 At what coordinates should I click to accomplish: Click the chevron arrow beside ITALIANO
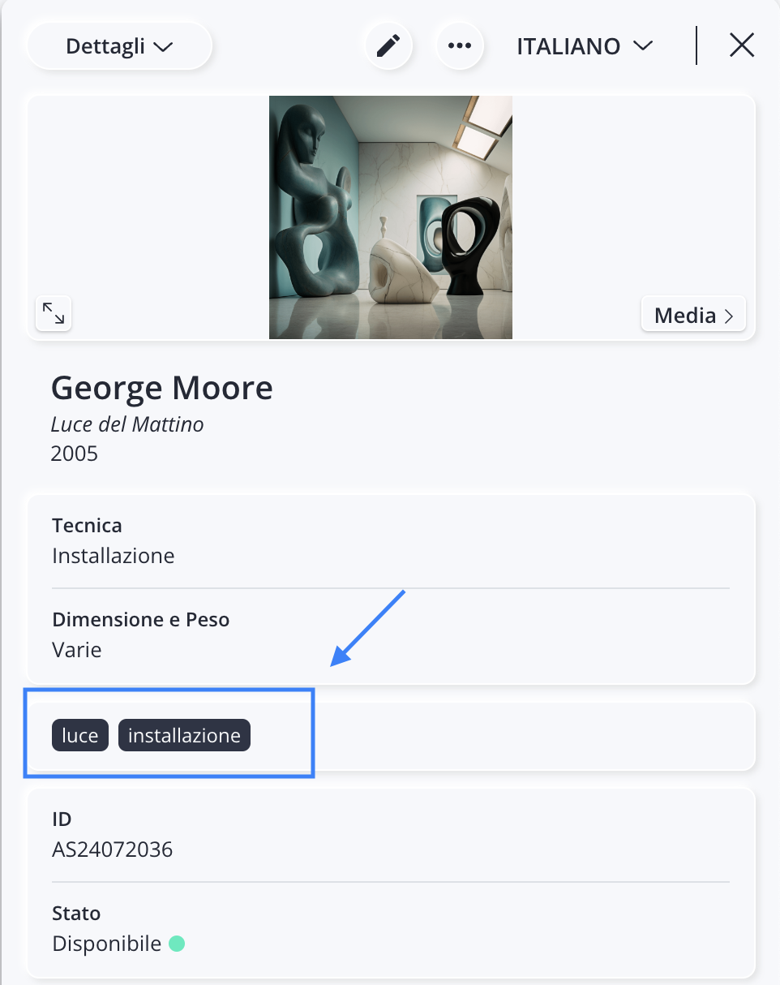tap(643, 46)
